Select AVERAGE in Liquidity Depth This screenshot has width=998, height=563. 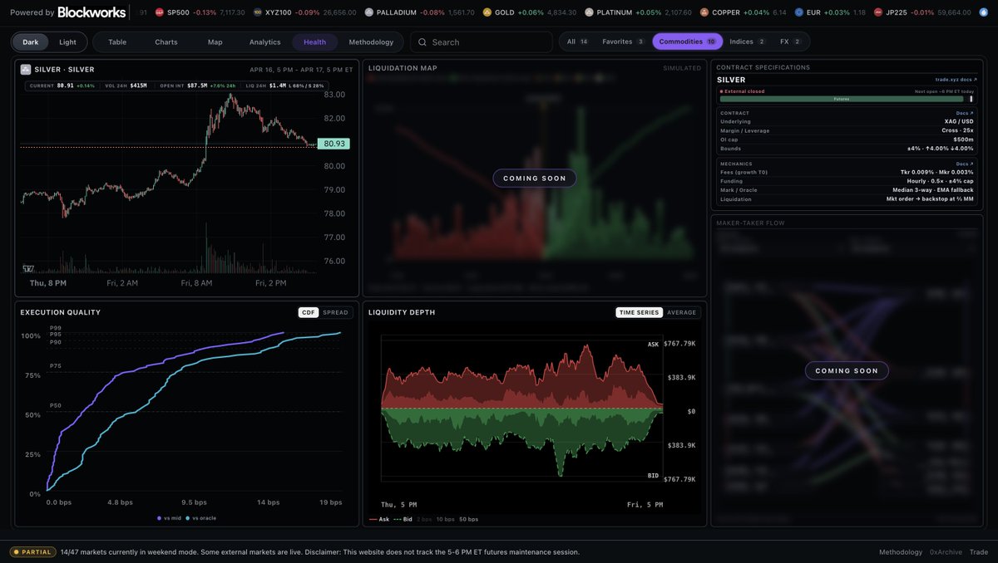[682, 312]
